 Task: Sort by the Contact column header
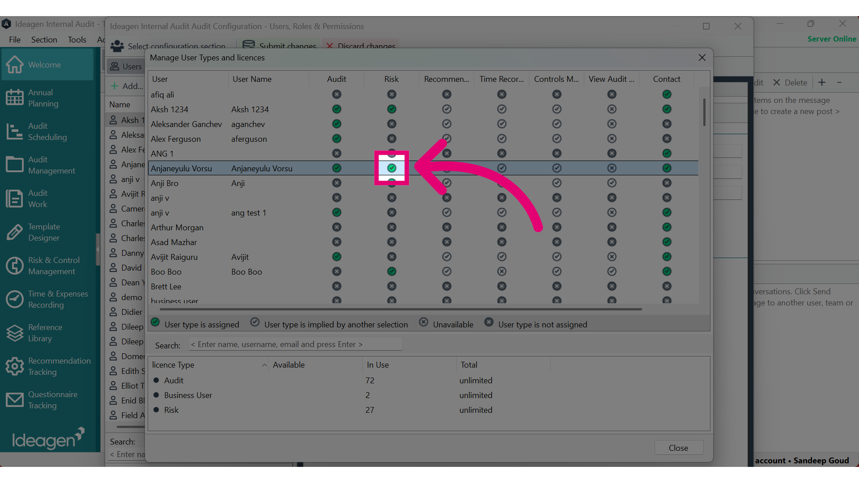click(667, 79)
